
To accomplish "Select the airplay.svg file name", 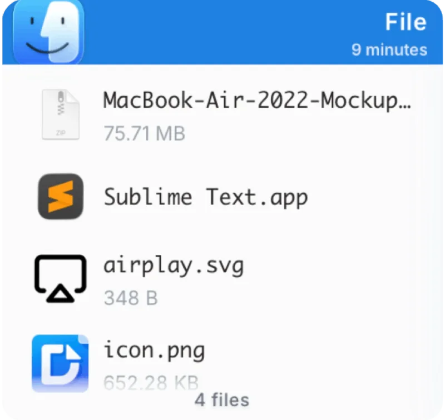I will tap(174, 266).
